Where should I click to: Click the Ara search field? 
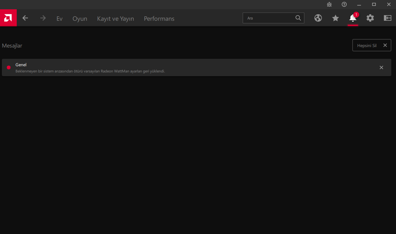pos(273,18)
